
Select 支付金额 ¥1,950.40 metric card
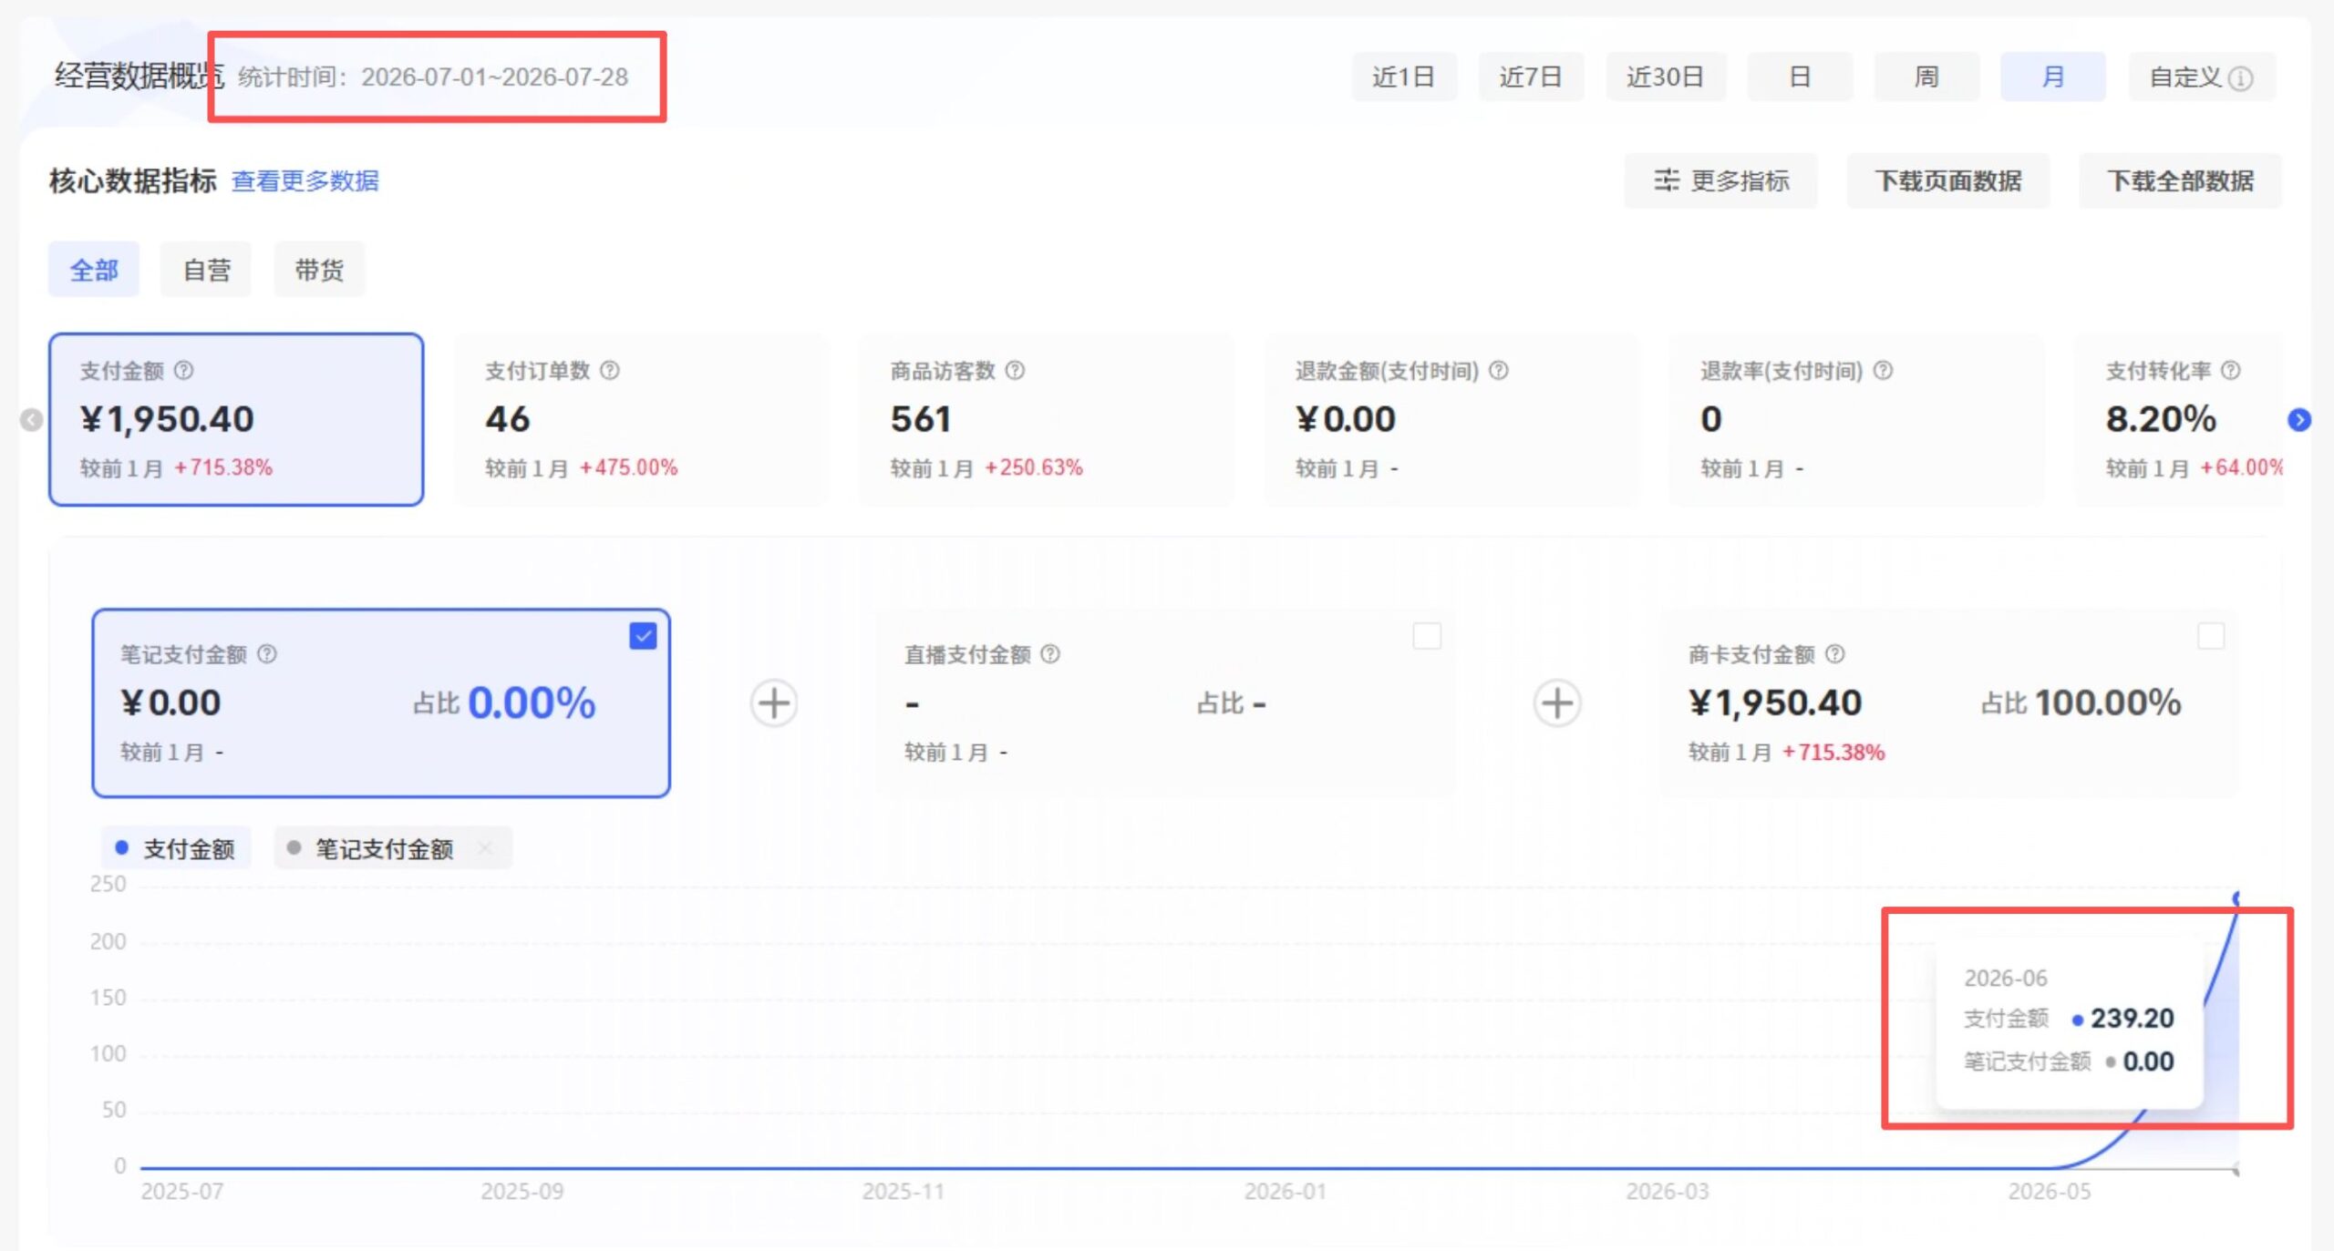pyautogui.click(x=236, y=419)
